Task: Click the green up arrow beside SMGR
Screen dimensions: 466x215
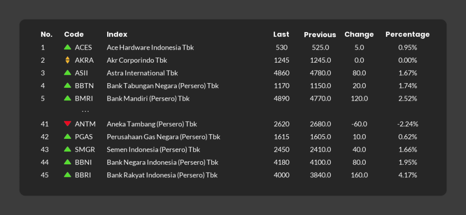Action: click(x=68, y=149)
